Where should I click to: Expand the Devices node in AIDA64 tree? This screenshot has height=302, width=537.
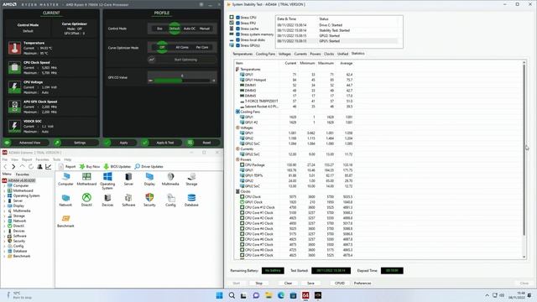pos(4,232)
